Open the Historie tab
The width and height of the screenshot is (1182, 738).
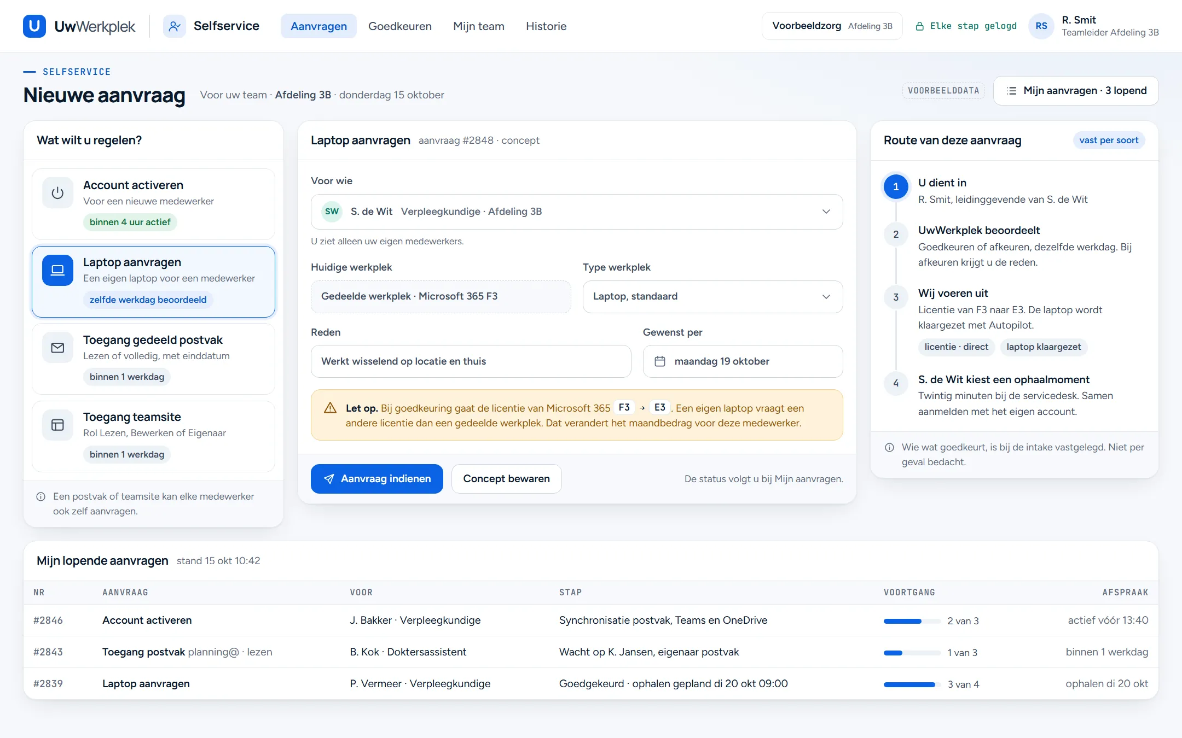[x=546, y=26]
